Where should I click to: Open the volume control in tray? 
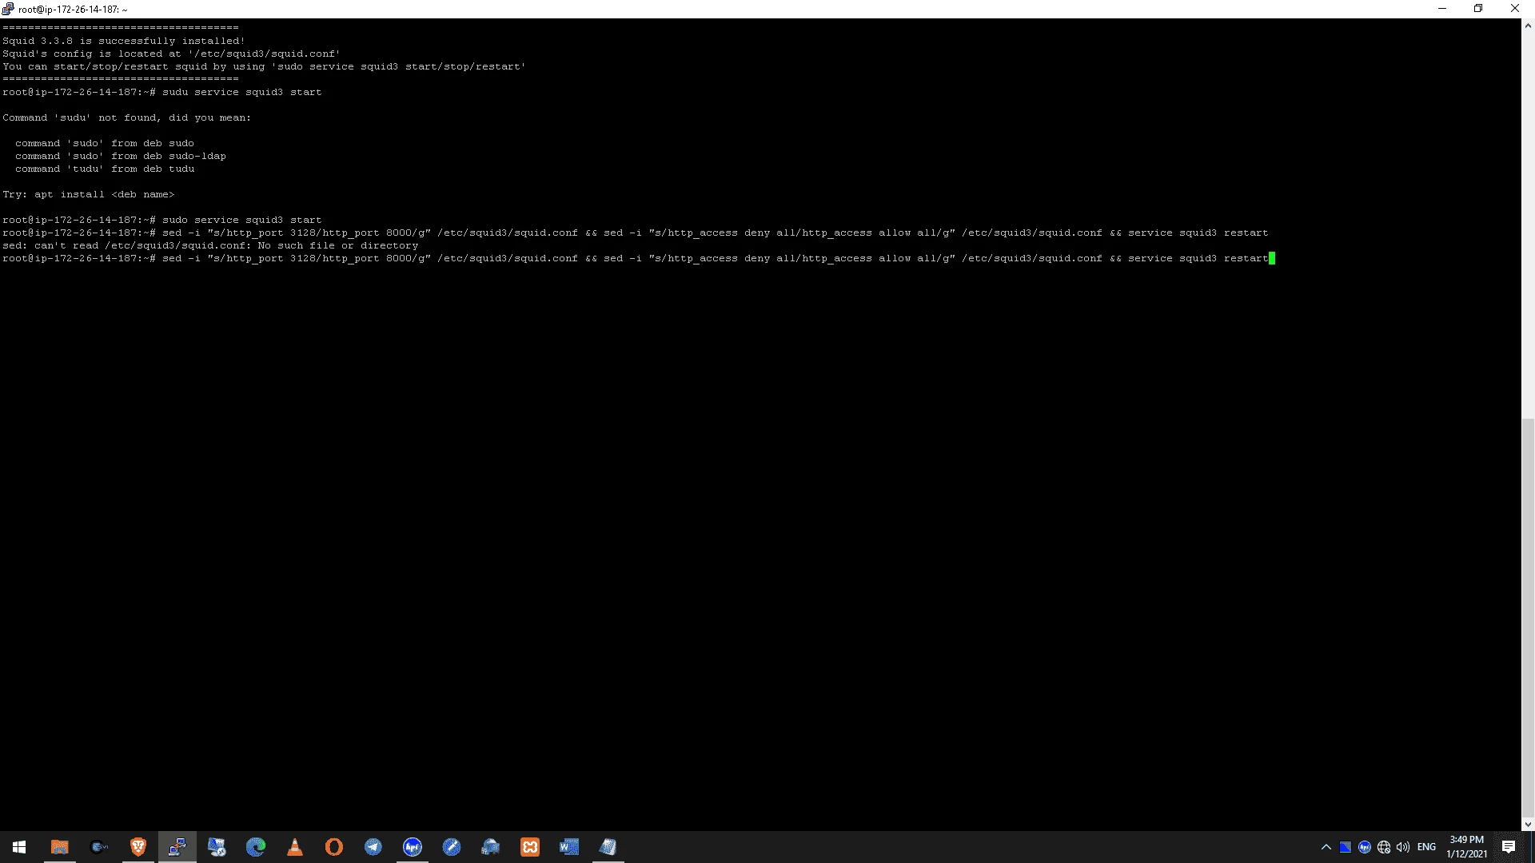(1403, 847)
